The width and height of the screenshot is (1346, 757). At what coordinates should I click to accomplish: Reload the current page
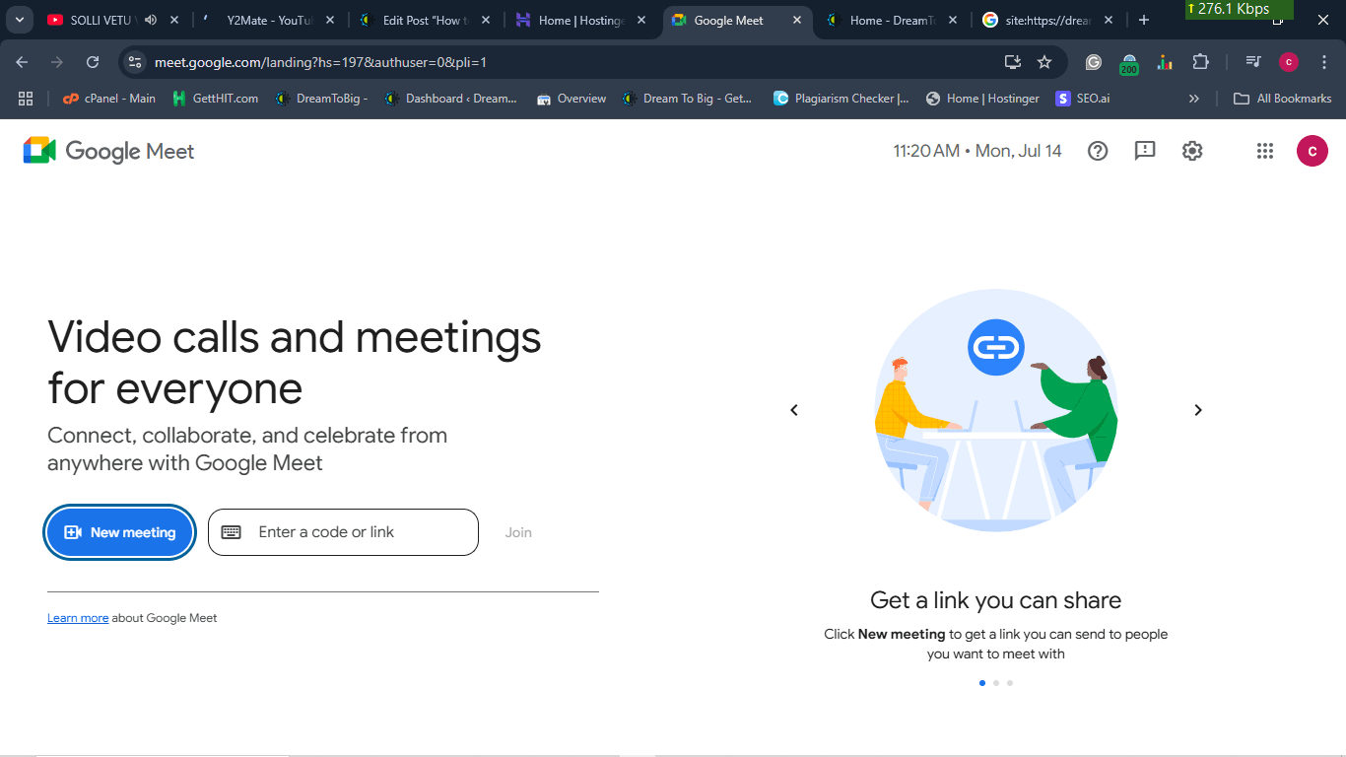click(x=93, y=62)
